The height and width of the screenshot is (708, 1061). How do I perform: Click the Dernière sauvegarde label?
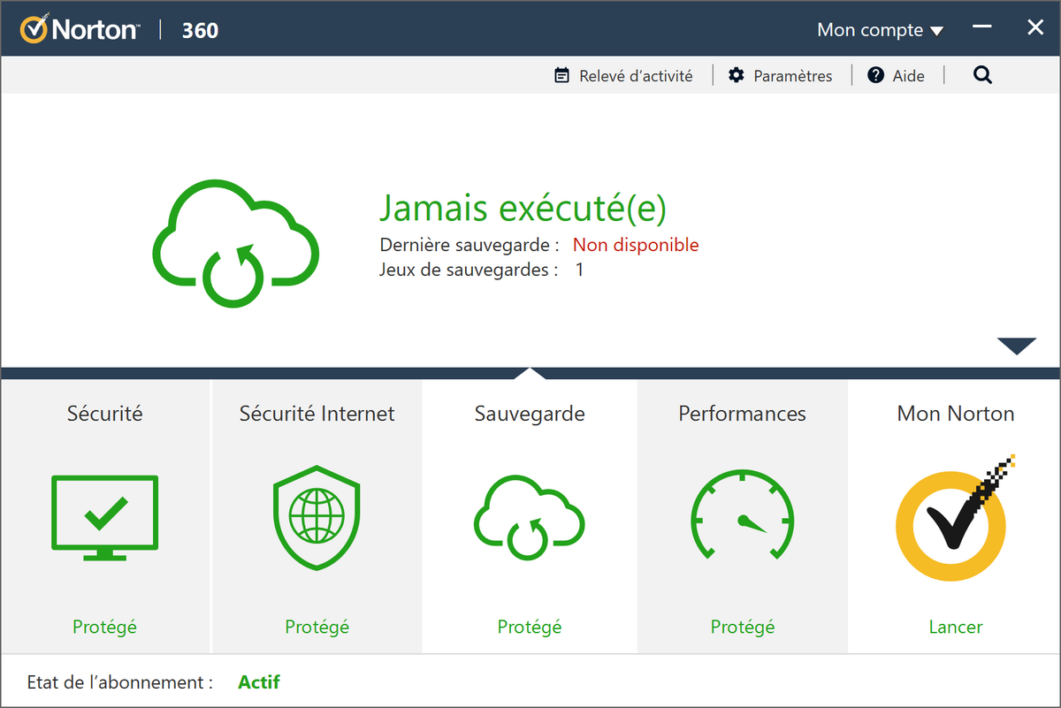point(469,245)
